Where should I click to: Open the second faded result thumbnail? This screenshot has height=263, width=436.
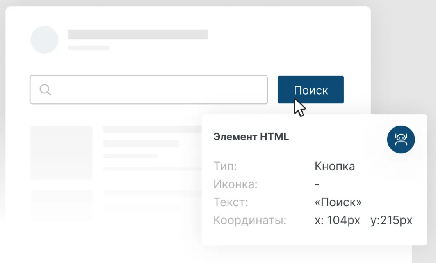[61, 204]
